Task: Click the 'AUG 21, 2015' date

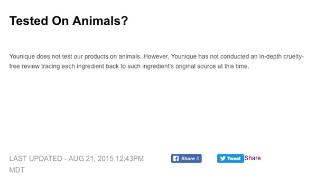Action: pos(91,159)
